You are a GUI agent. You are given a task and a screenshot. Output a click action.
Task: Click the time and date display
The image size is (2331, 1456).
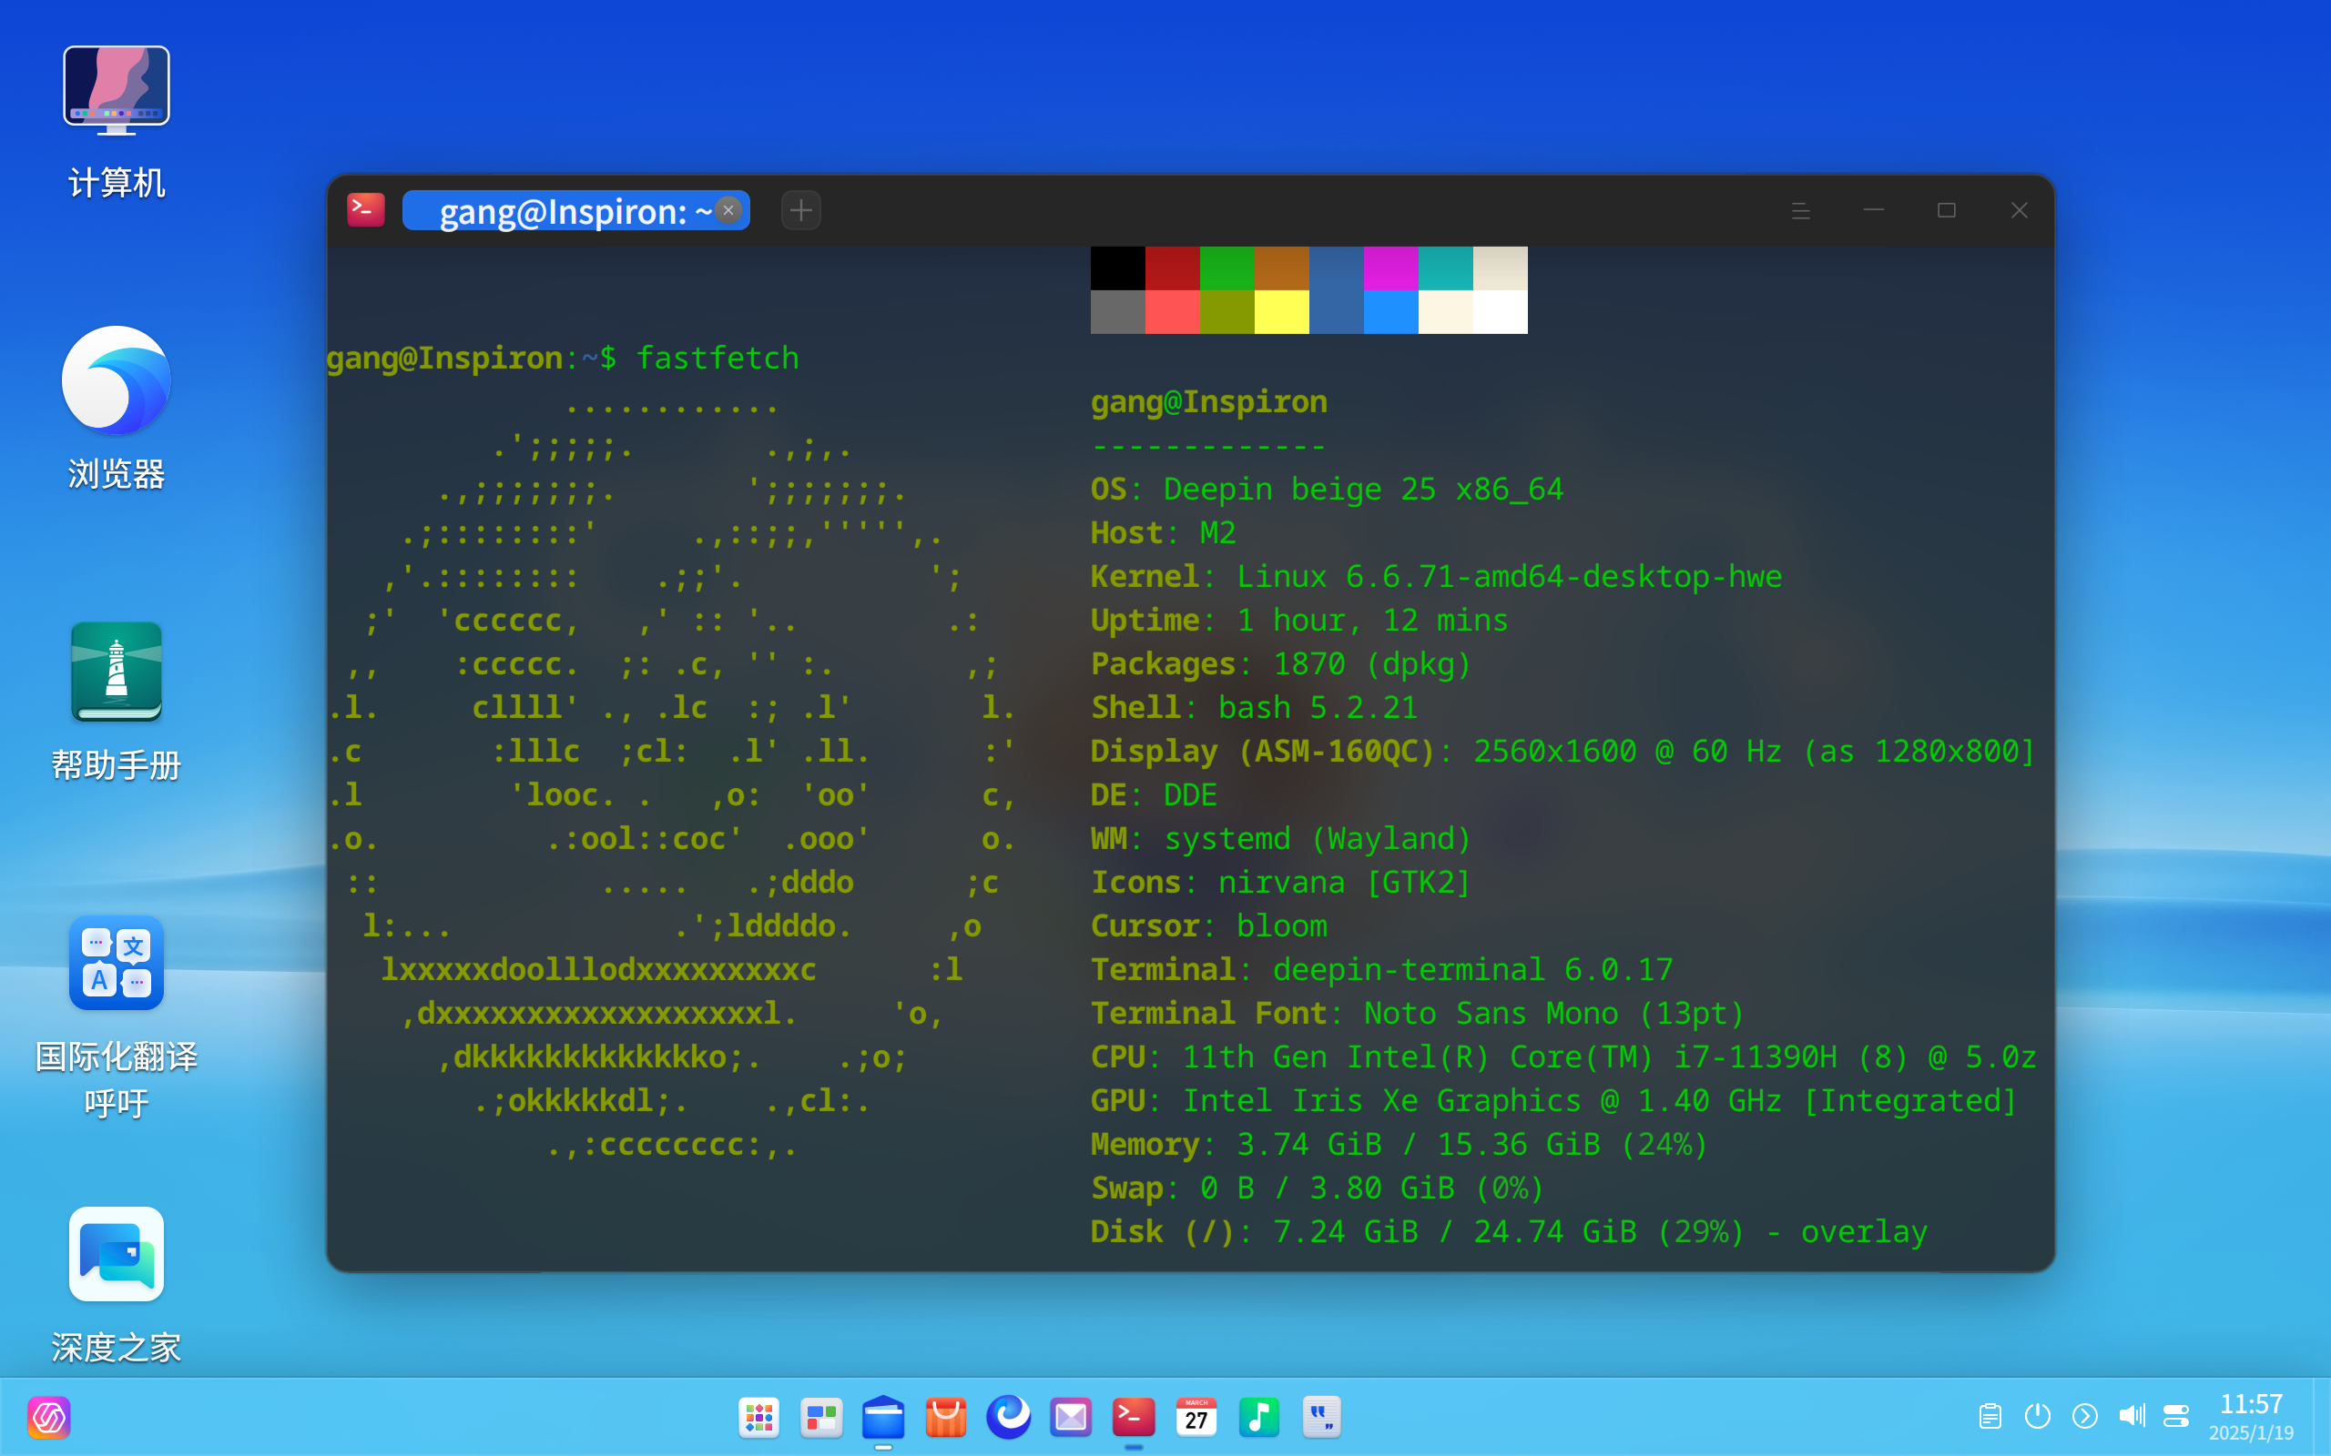2250,1417
